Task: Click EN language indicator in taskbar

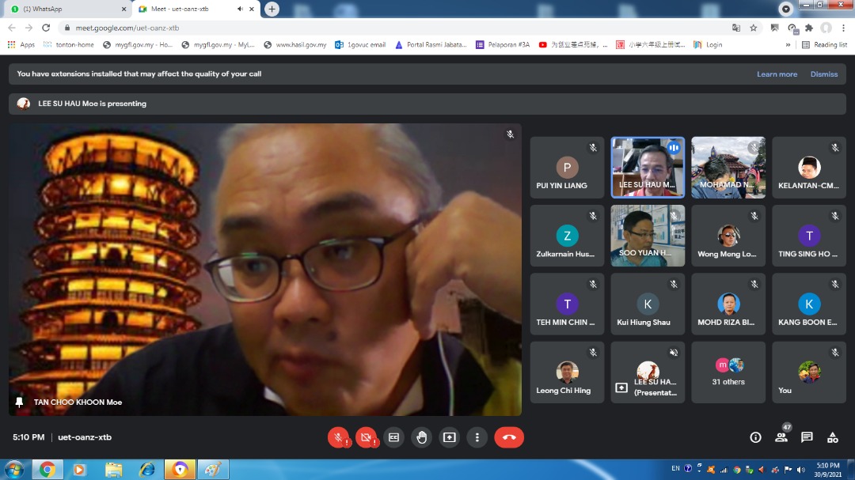Action: point(675,469)
